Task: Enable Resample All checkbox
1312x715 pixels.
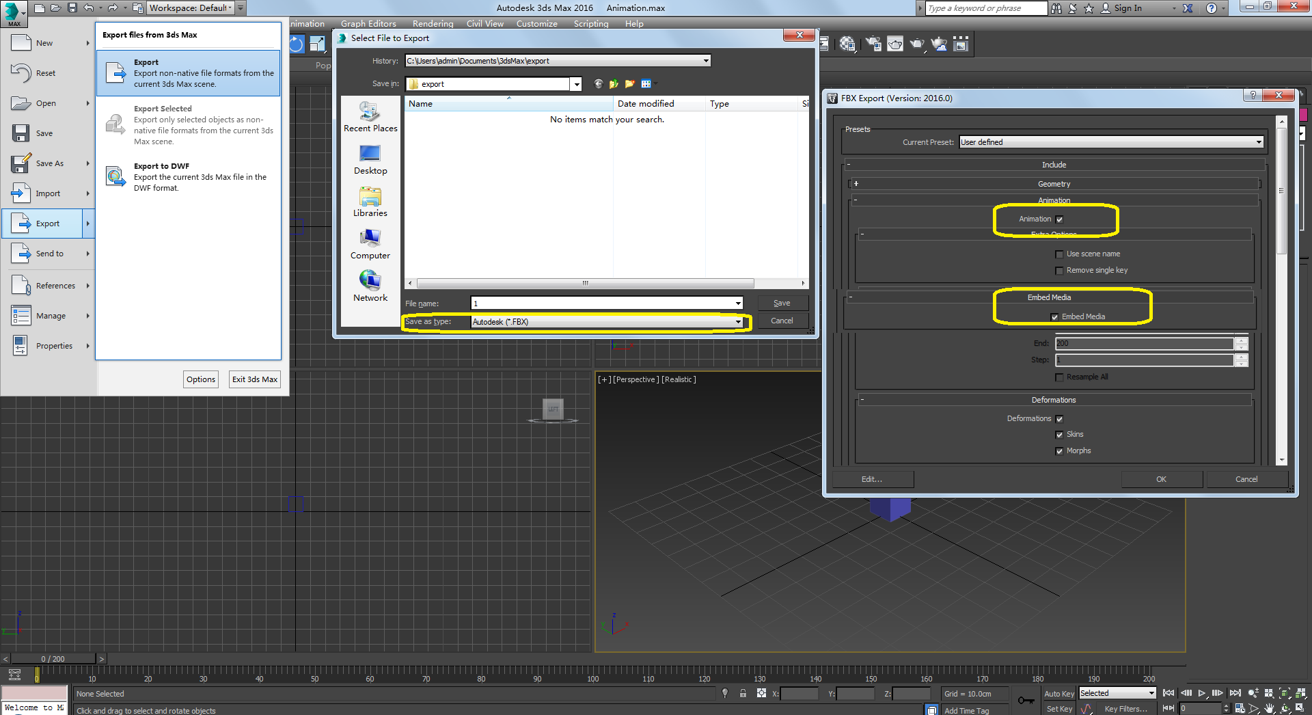Action: coord(1059,377)
